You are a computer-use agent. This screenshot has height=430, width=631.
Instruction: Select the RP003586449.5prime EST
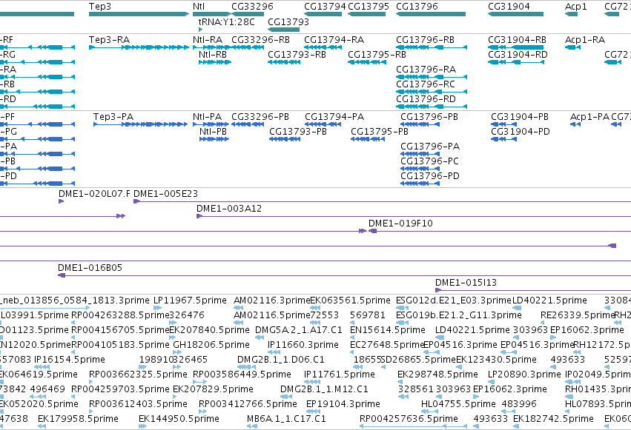click(x=200, y=382)
